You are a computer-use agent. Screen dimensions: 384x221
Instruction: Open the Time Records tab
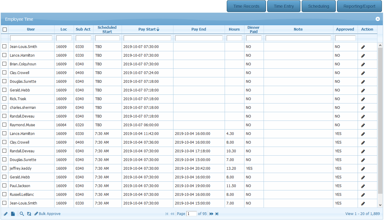pyautogui.click(x=246, y=6)
